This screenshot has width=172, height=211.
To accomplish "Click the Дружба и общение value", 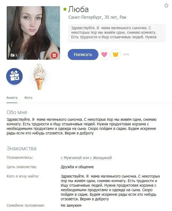I will point(77,167).
